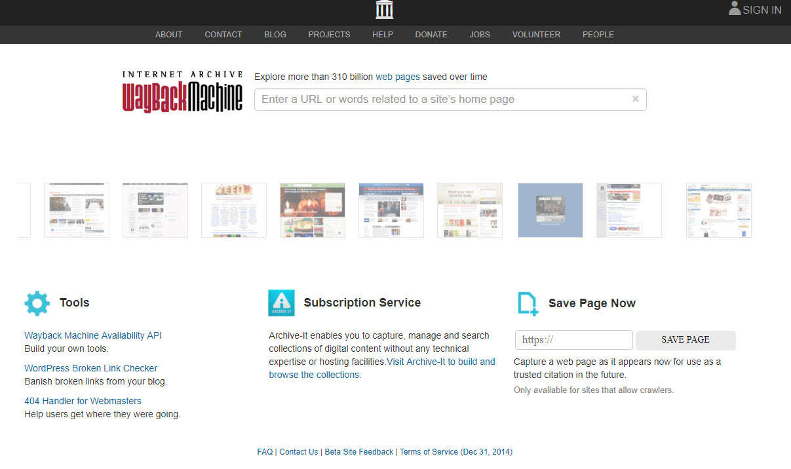Open the FEED site thumbnail
Image resolution: width=791 pixels, height=469 pixels.
click(x=234, y=210)
